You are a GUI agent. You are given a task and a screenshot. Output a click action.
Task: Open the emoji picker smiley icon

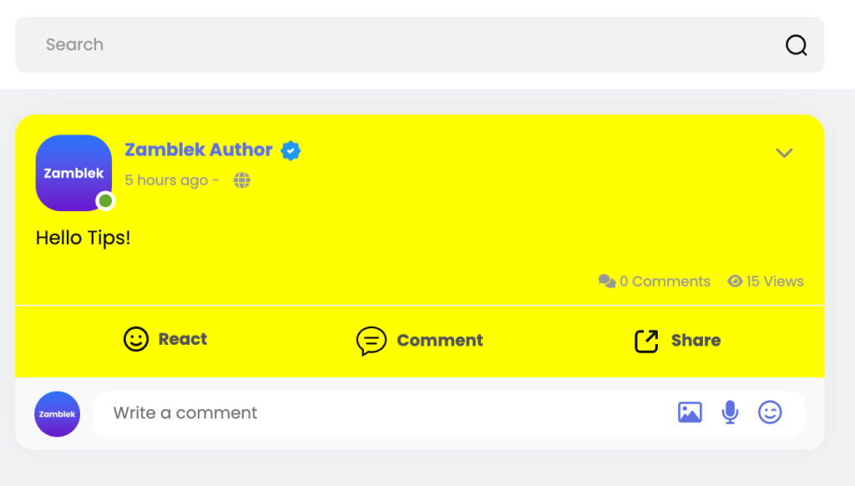(x=770, y=413)
